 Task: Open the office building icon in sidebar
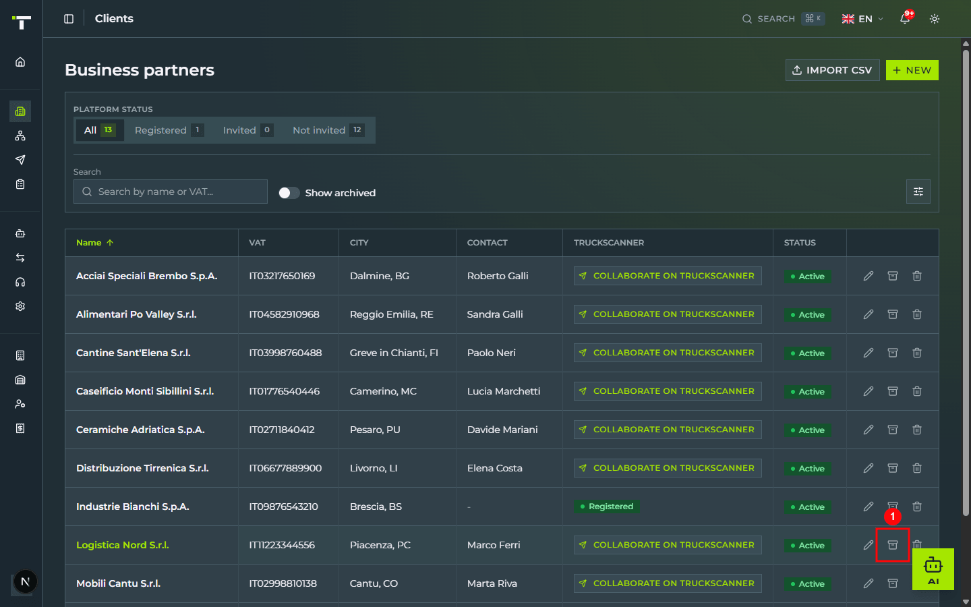[x=20, y=355]
